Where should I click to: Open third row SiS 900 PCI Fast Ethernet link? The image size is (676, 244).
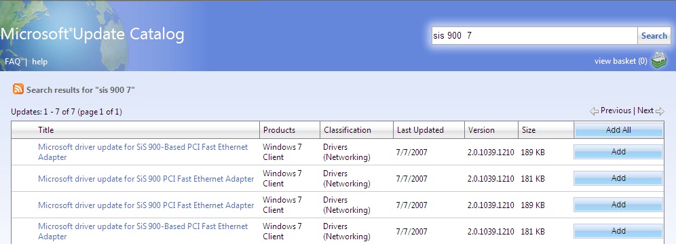[146, 205]
